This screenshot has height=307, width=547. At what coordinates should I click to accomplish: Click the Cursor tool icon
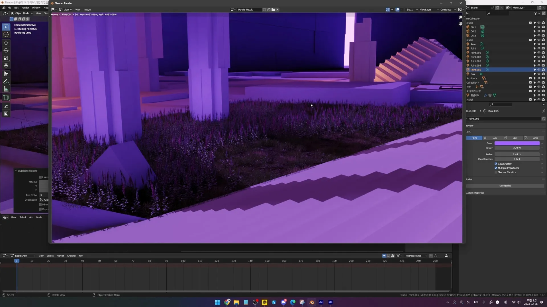click(6, 34)
